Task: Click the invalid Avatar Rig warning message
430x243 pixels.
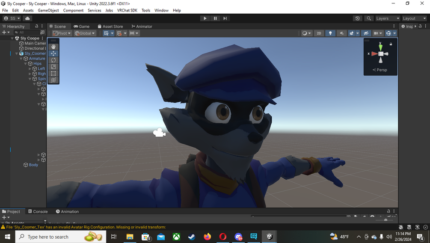Action: pyautogui.click(x=83, y=227)
